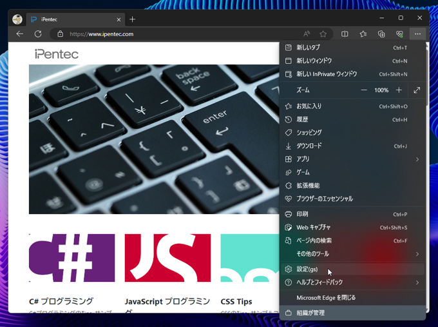
Task: Maximize the Edge window
Action: (401, 18)
